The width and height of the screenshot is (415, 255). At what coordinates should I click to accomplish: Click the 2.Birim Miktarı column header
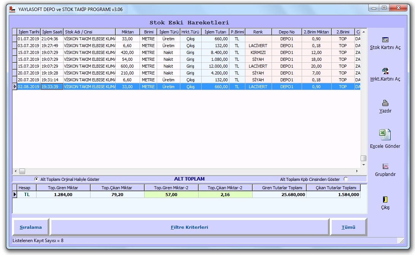(316, 32)
